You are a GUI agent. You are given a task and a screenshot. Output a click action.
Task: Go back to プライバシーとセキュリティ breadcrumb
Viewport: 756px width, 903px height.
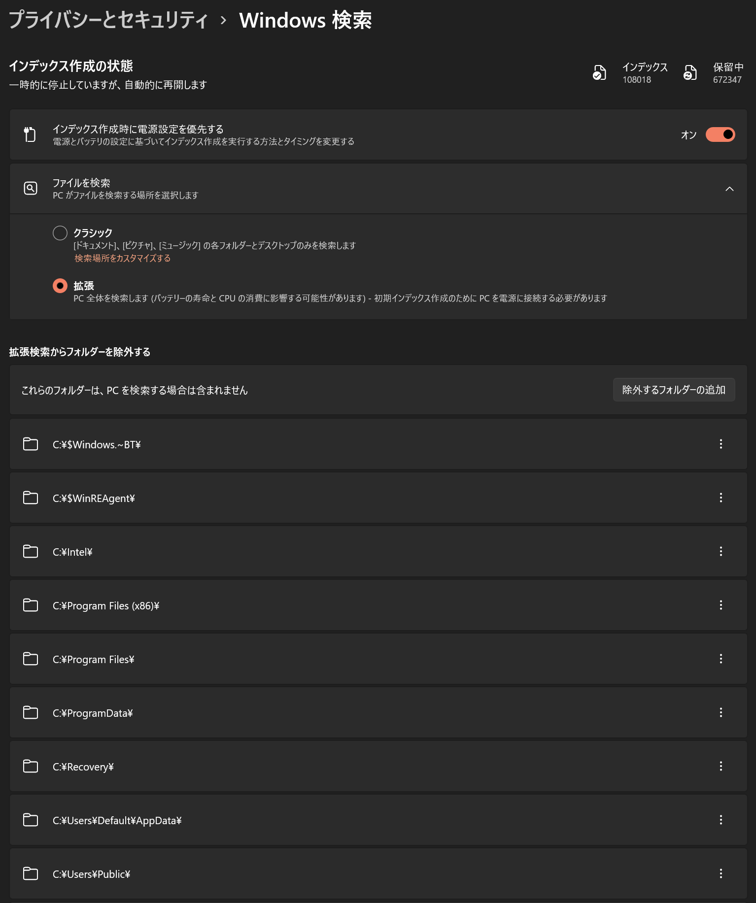tap(108, 20)
